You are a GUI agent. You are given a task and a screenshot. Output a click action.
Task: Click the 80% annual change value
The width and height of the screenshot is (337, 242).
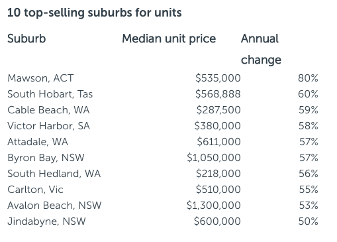click(x=308, y=78)
